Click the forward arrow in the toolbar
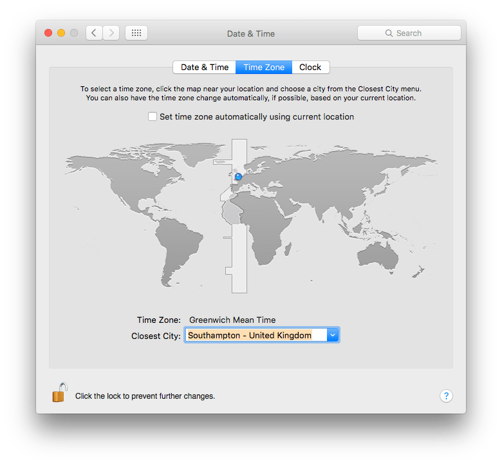This screenshot has height=465, width=502. click(111, 33)
